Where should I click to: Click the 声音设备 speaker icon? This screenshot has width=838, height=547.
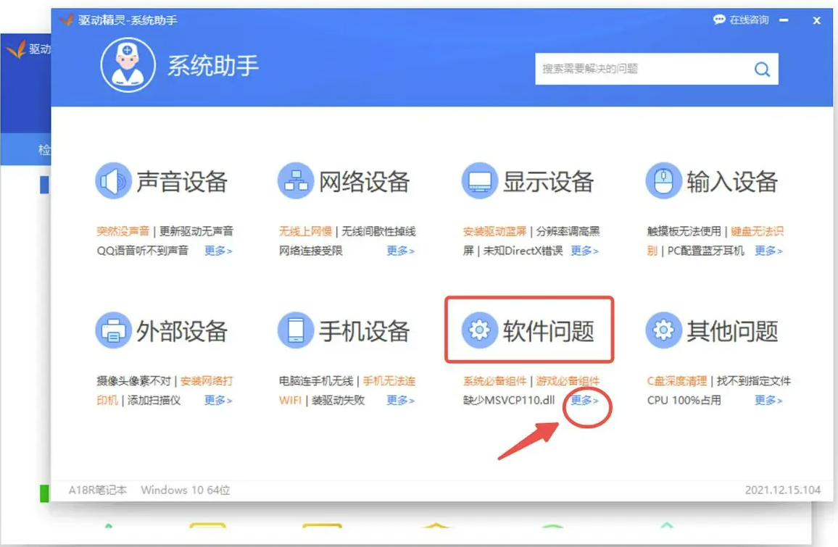point(113,181)
